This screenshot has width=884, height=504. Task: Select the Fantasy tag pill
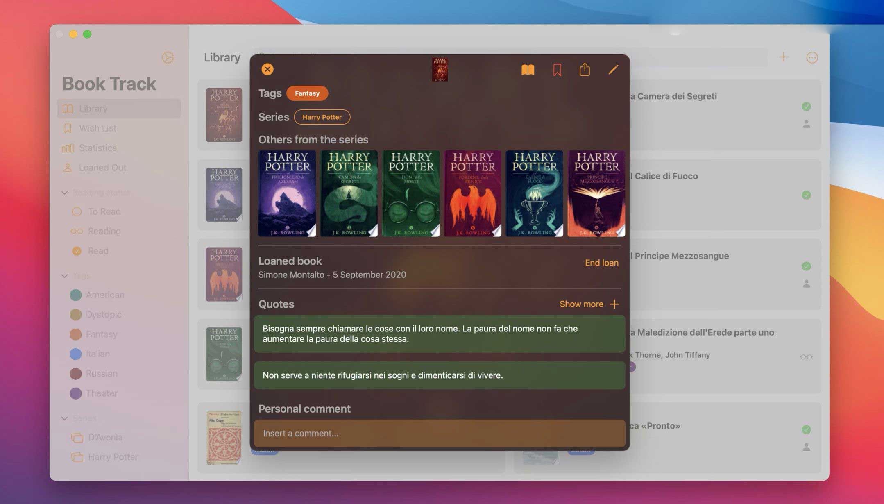tap(307, 93)
